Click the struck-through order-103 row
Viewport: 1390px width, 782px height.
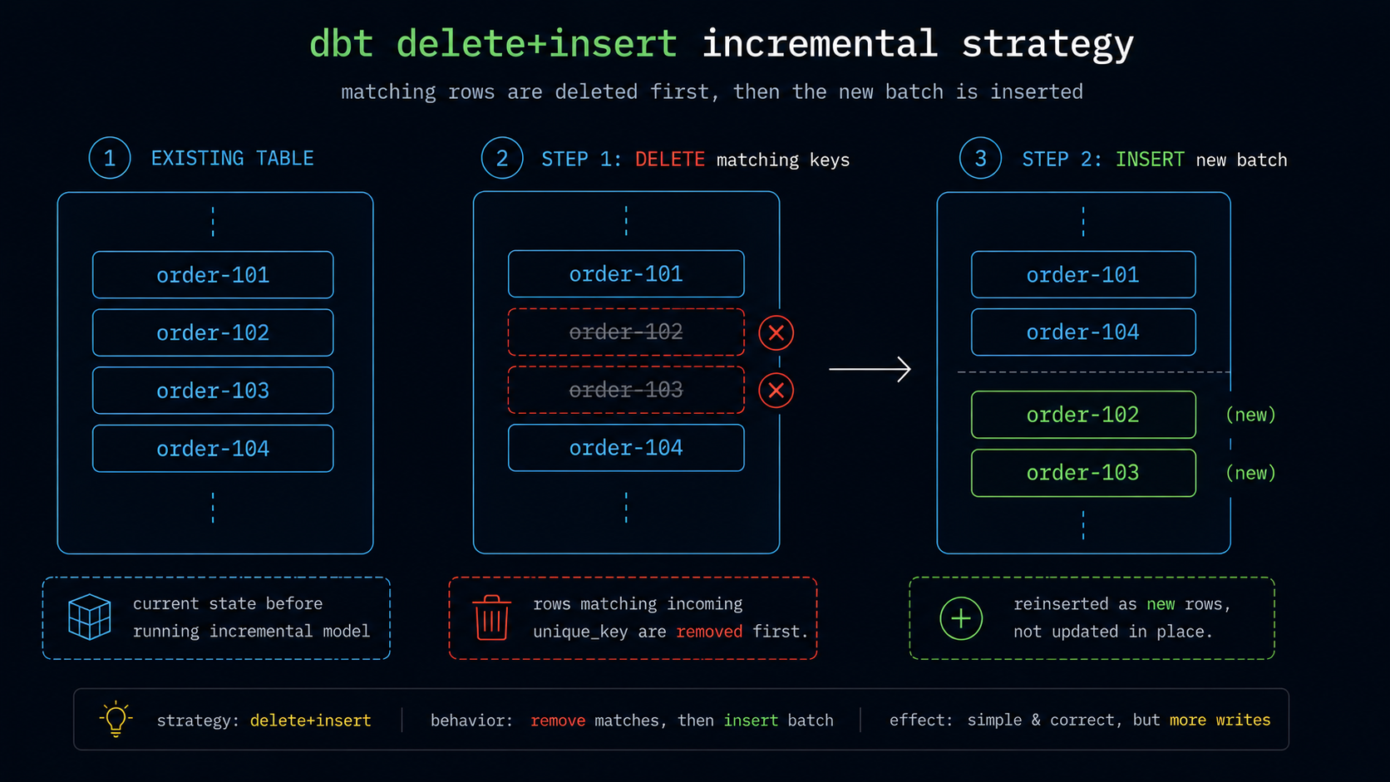click(626, 390)
